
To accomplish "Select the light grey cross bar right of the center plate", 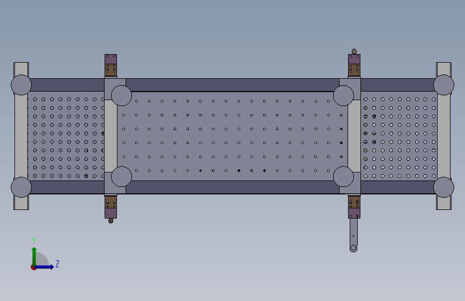I will point(354,136).
